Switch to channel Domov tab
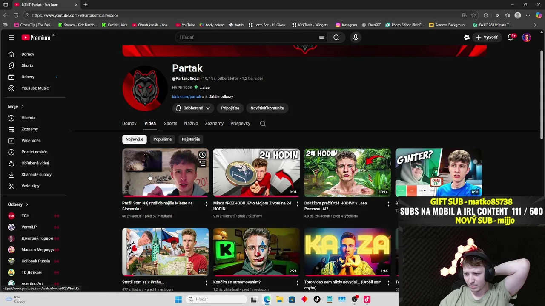Viewport: 545px width, 306px height. [x=129, y=123]
